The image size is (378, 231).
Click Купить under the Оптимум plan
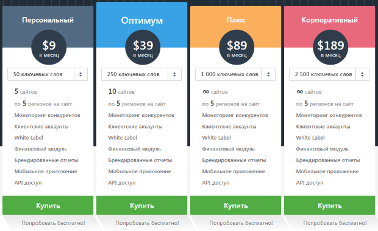tap(141, 205)
